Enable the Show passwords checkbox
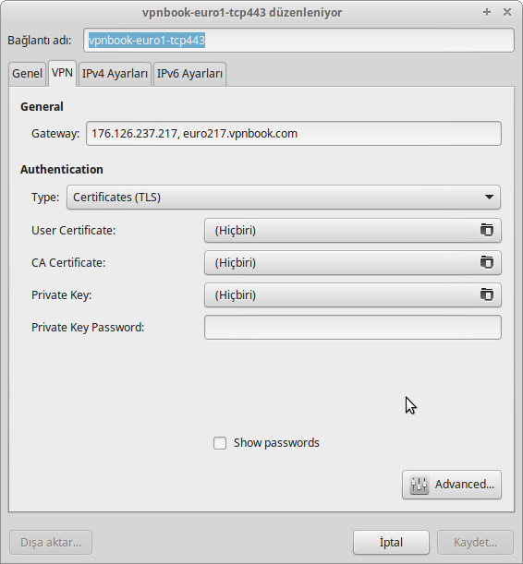This screenshot has height=564, width=523. click(x=220, y=443)
